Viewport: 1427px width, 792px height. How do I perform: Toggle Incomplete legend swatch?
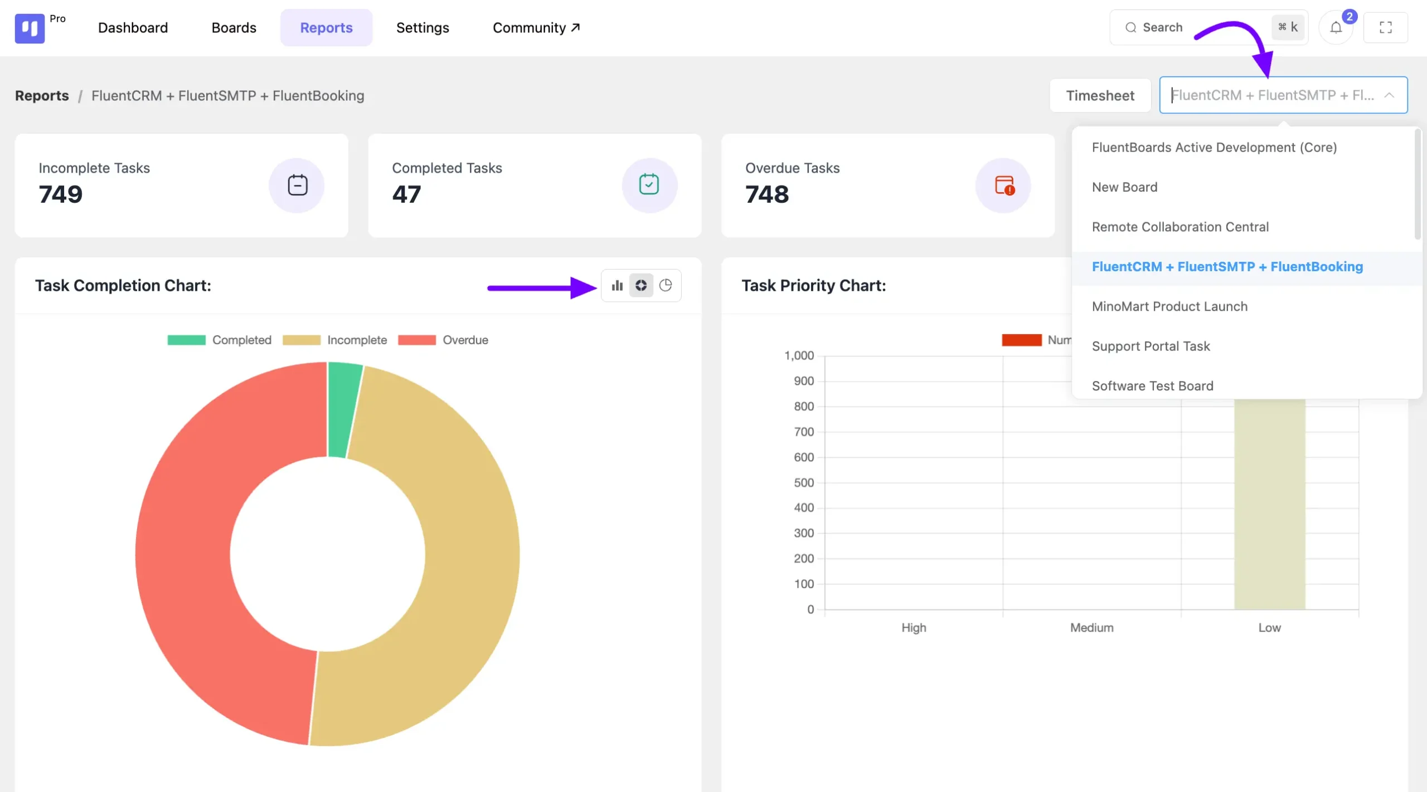point(302,340)
